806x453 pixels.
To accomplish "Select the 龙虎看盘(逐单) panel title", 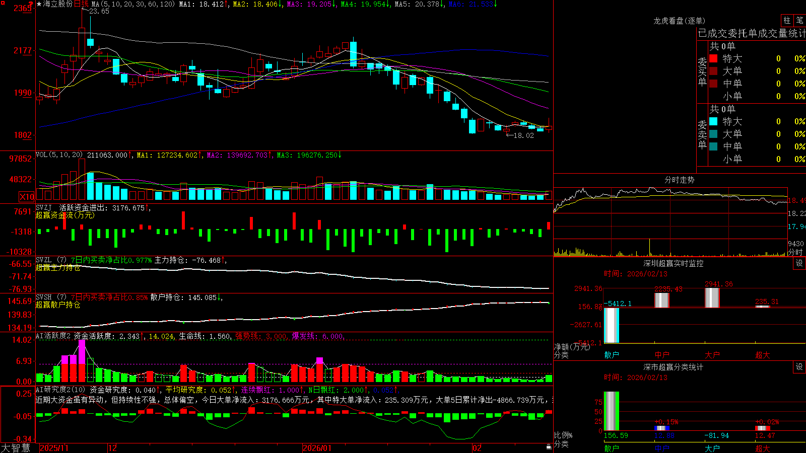I will 679,21.
